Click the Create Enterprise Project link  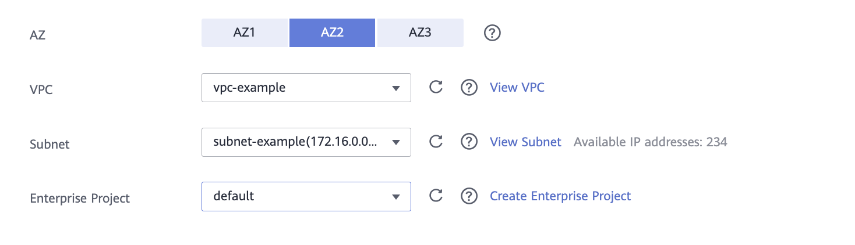tap(560, 196)
